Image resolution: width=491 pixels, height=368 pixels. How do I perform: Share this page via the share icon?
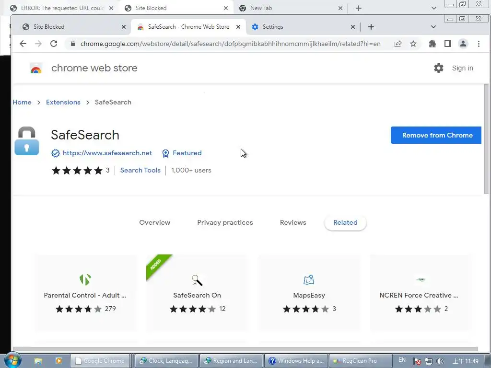click(398, 44)
